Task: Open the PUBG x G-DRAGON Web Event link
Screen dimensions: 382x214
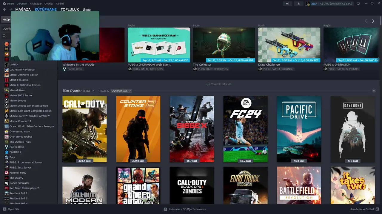Action: coord(149,64)
